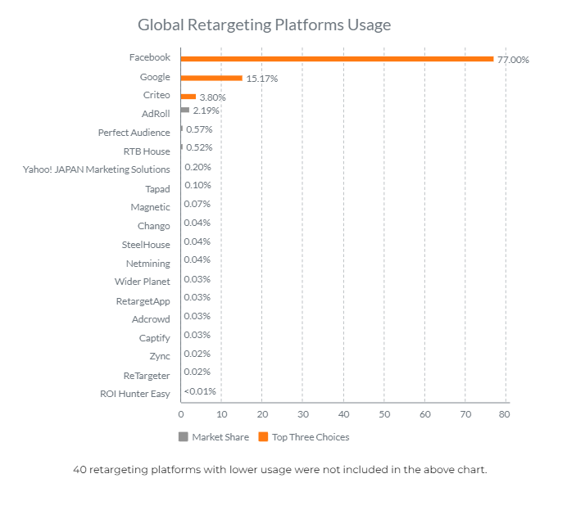Click the Magnetic label
This screenshot has width=567, height=510.
[x=151, y=207]
